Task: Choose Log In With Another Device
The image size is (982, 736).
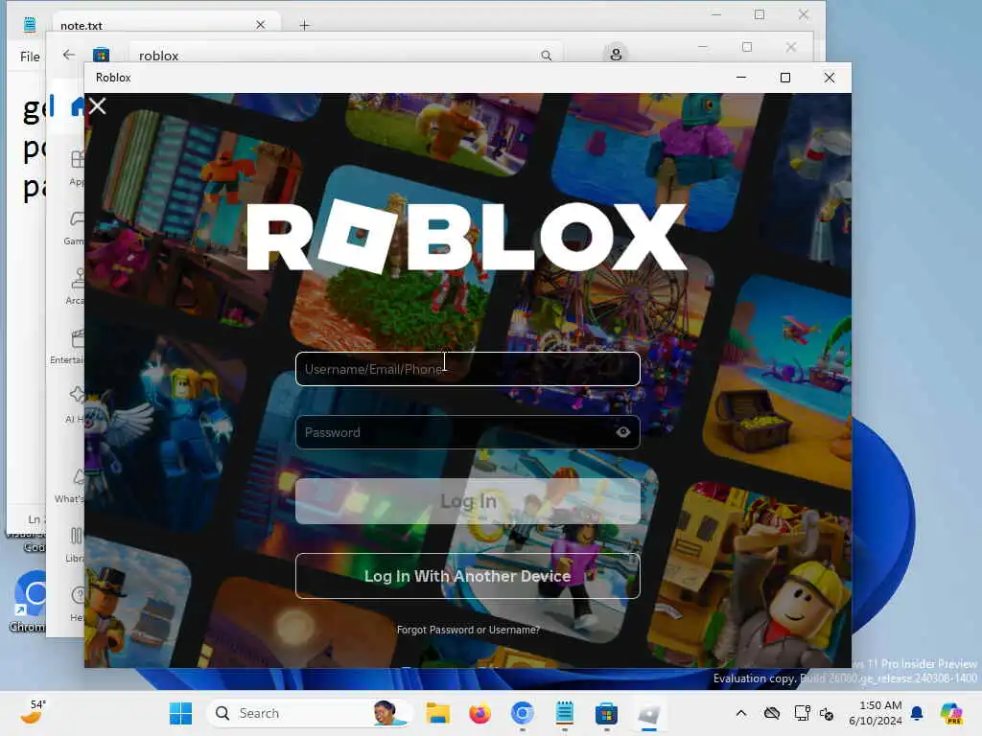Action: pos(467,576)
